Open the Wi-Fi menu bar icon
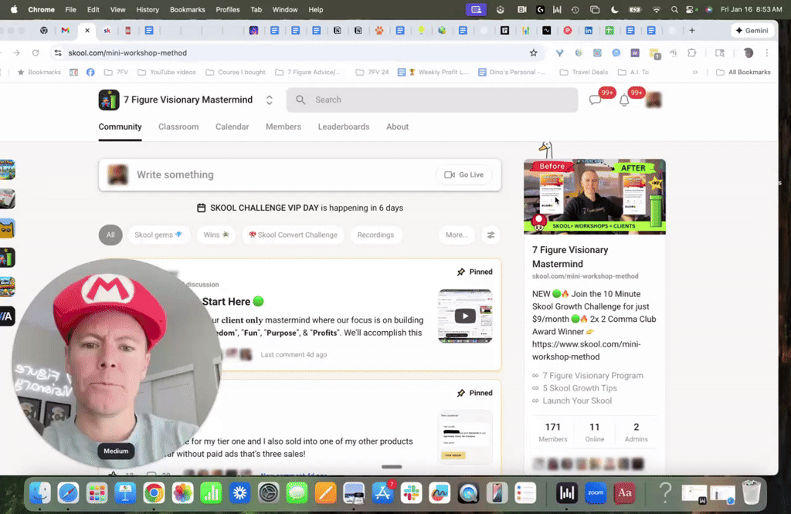Viewport: 791px width, 514px height. pos(657,9)
